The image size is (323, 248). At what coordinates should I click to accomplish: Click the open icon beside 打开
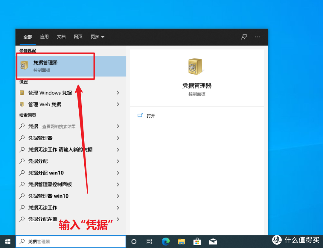pyautogui.click(x=140, y=115)
